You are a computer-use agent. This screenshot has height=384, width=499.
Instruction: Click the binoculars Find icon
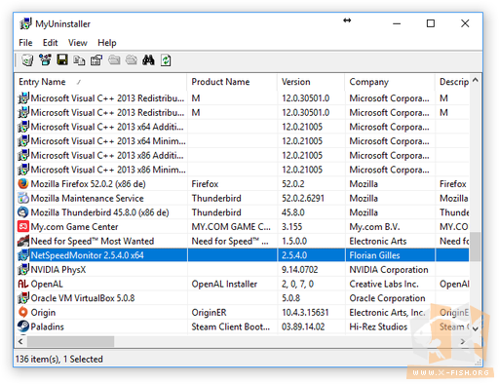pos(148,60)
